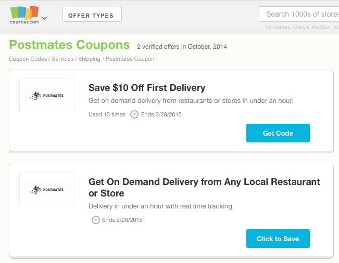Click Postmates logo in first offer
The image size is (339, 263).
pos(47,95)
